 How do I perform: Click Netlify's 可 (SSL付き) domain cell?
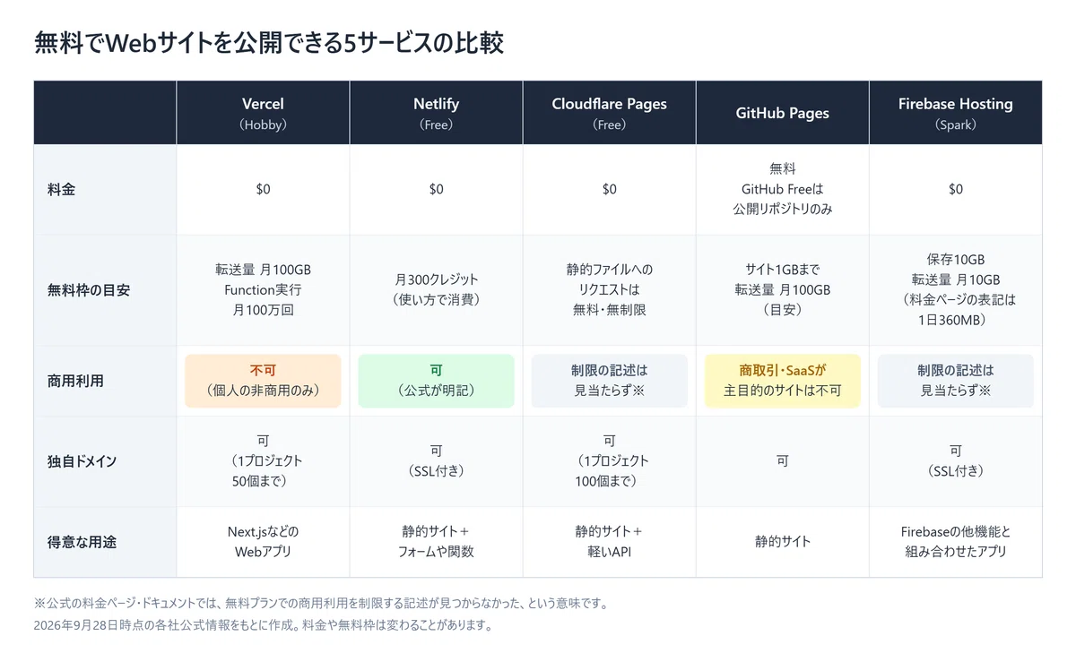(x=436, y=461)
